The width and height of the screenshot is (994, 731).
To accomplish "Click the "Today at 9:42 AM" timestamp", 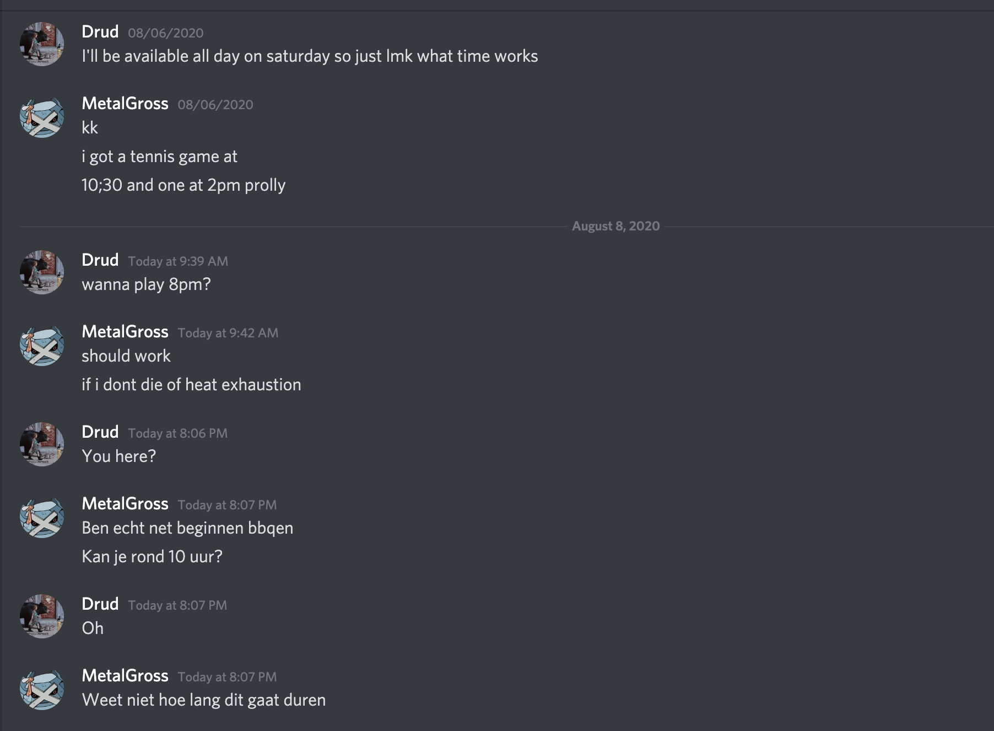I will [x=228, y=333].
